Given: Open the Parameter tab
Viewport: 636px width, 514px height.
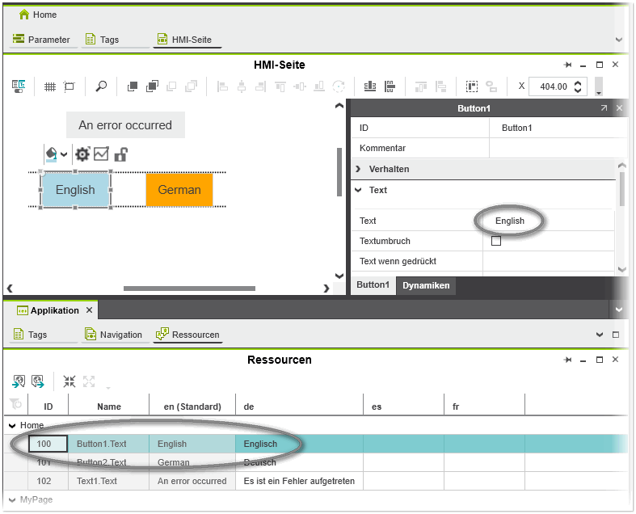Looking at the screenshot, I should coord(41,39).
